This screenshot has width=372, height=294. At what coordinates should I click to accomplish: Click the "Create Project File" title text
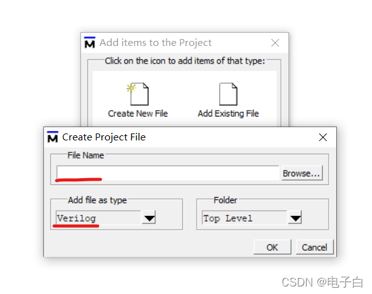104,137
